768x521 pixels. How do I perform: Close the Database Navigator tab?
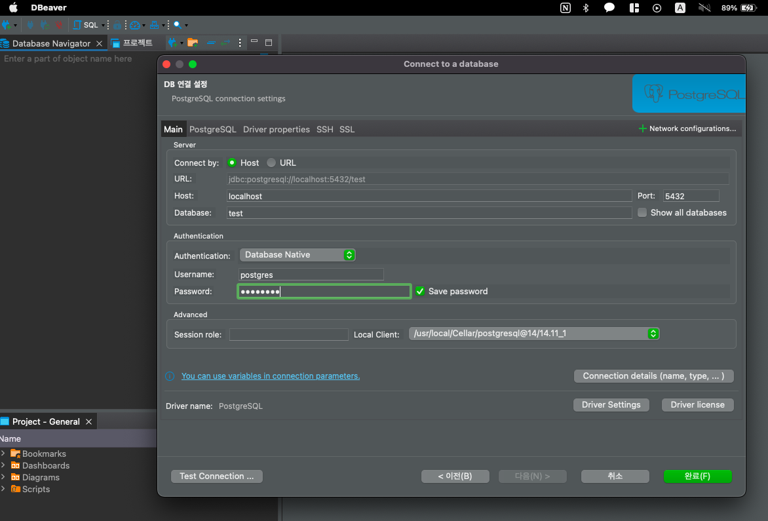coord(100,43)
